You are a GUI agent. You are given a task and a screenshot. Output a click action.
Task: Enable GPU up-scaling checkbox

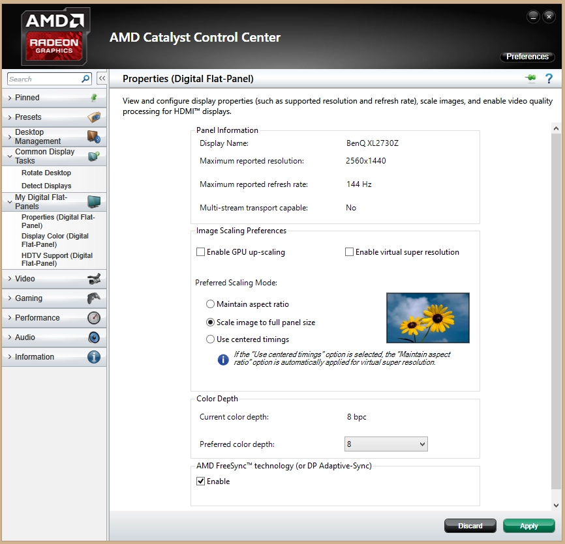200,252
